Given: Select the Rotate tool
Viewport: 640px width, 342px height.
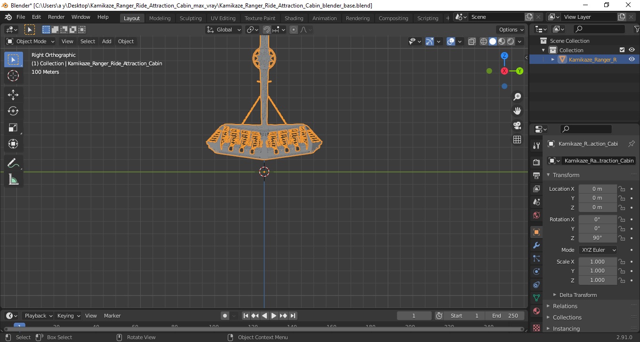Looking at the screenshot, I should 13,111.
